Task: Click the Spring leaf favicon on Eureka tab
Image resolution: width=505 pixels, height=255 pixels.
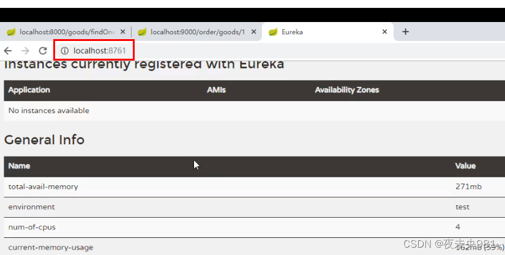Action: tap(273, 32)
